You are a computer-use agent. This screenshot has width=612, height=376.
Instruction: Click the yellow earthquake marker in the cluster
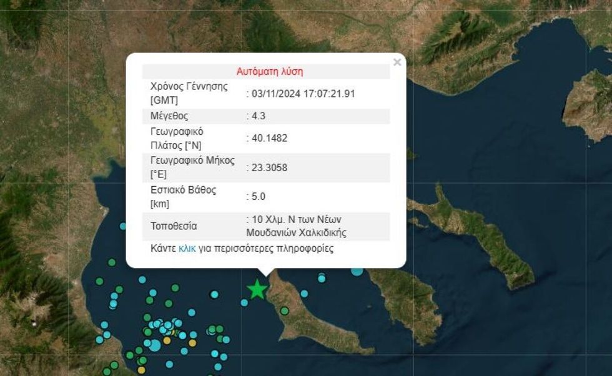(x=167, y=341)
